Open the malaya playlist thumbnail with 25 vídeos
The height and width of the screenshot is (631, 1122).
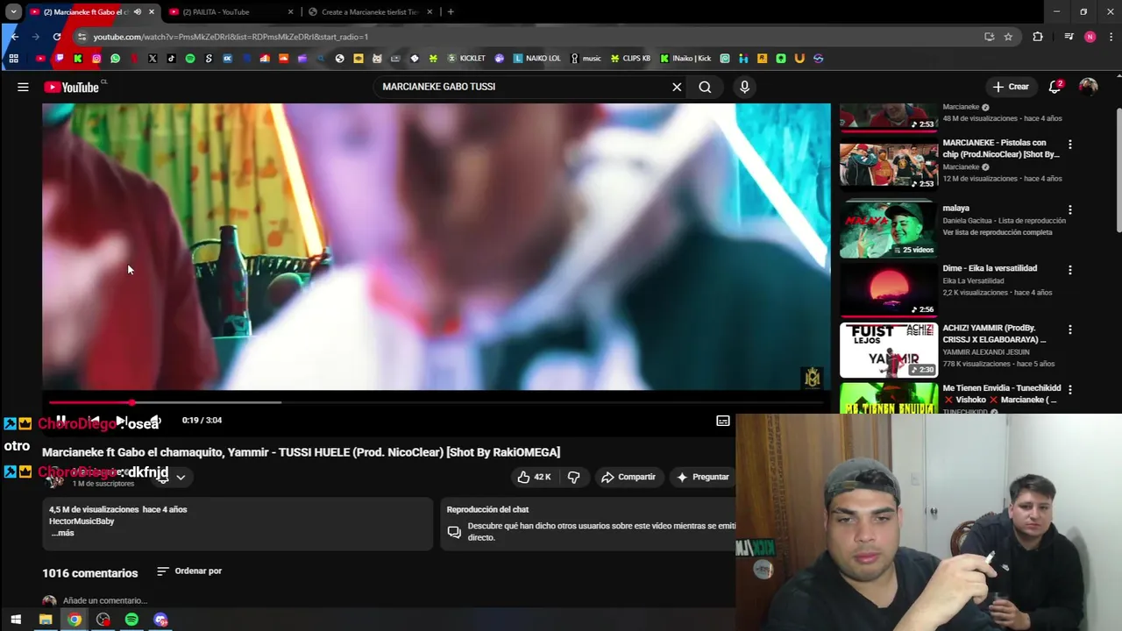click(889, 230)
